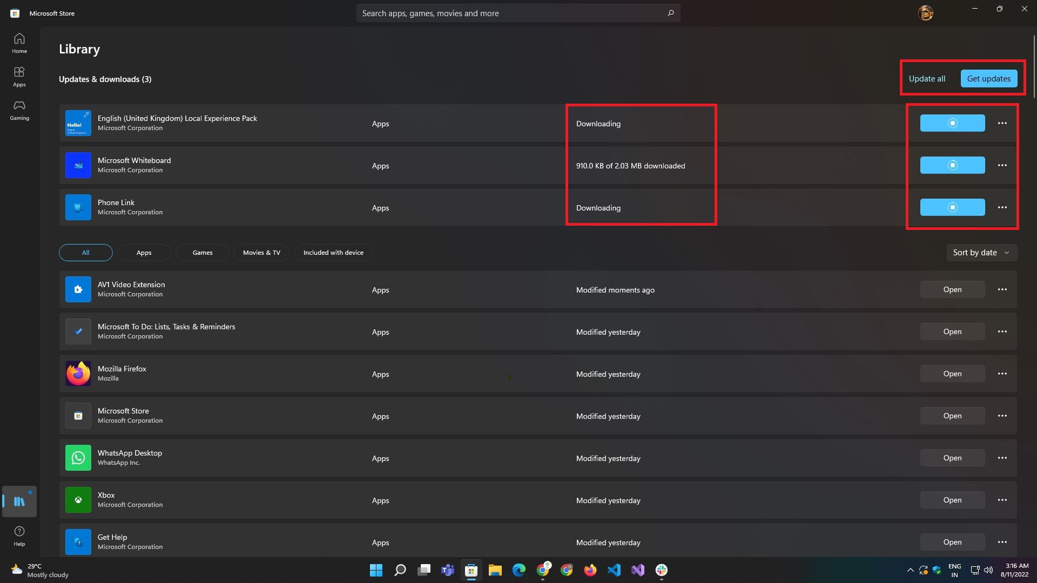Open Windows Search from the taskbar

coord(400,570)
